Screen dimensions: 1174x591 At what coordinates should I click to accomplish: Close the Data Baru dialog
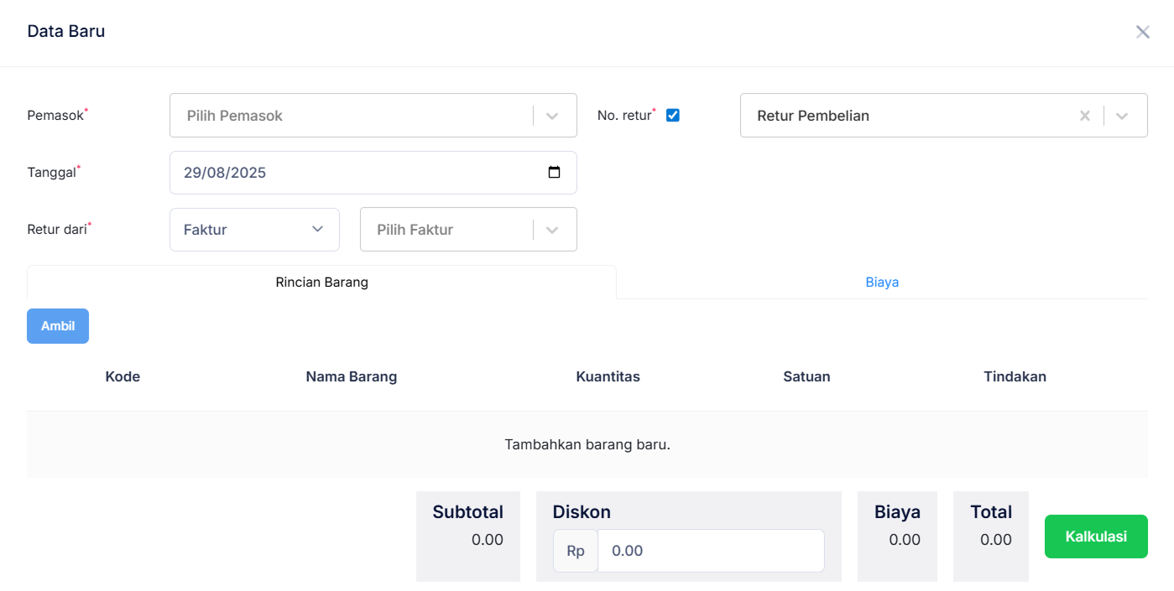[1142, 32]
